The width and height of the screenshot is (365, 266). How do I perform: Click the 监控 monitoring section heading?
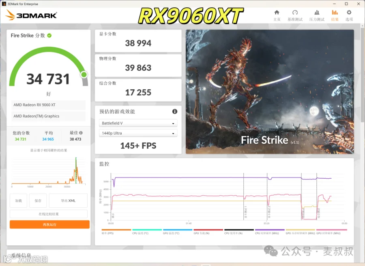pyautogui.click(x=104, y=164)
